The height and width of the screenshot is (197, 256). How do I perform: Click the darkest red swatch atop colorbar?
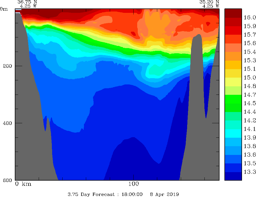point(233,13)
